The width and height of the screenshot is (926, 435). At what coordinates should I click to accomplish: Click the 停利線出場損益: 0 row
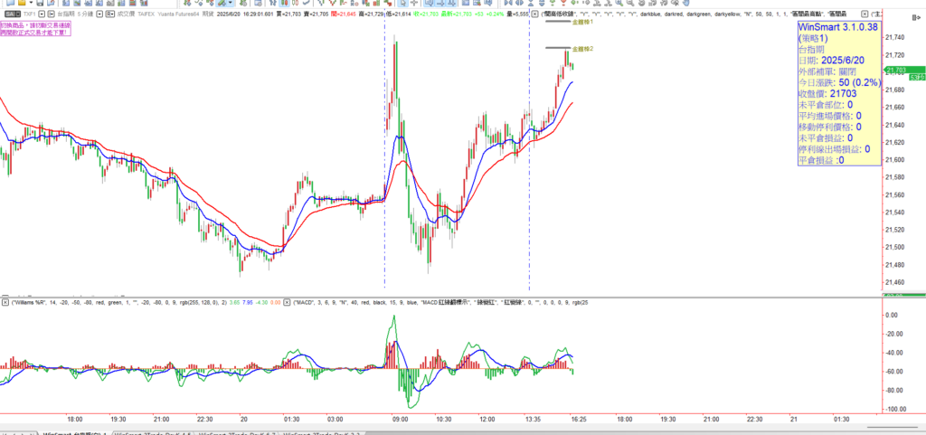tap(834, 148)
